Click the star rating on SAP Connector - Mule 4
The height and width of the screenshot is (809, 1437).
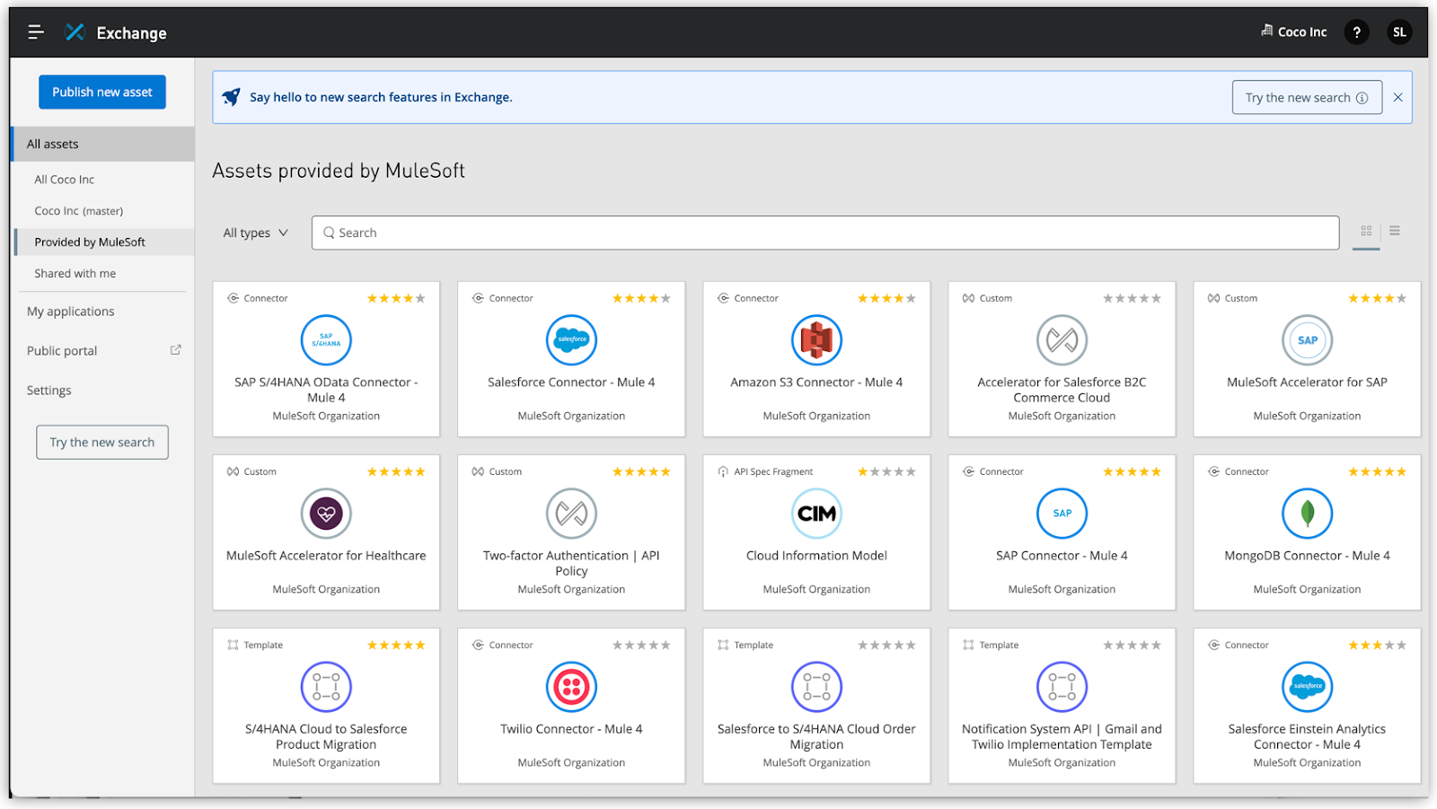[1132, 472]
